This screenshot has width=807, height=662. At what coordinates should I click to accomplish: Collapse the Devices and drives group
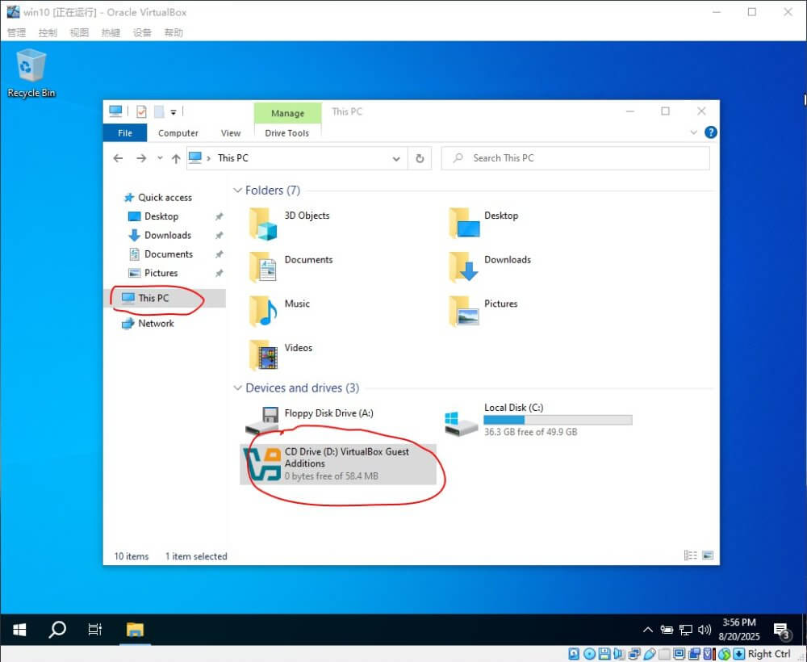[x=237, y=388]
